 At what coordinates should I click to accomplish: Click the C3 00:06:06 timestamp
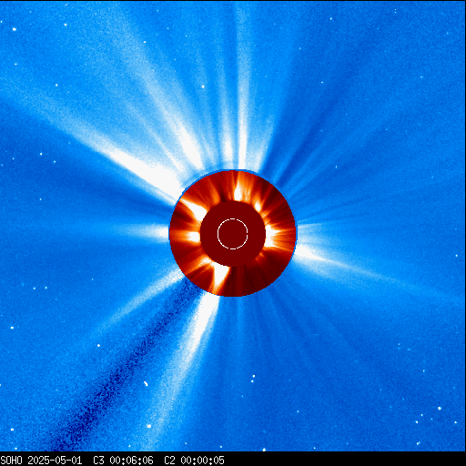(x=123, y=461)
